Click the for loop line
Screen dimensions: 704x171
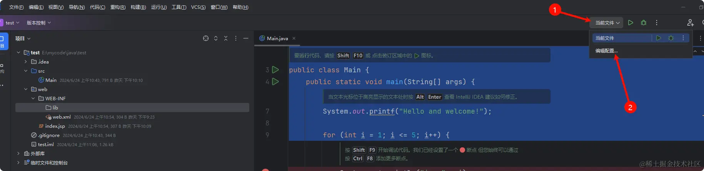tap(386, 135)
